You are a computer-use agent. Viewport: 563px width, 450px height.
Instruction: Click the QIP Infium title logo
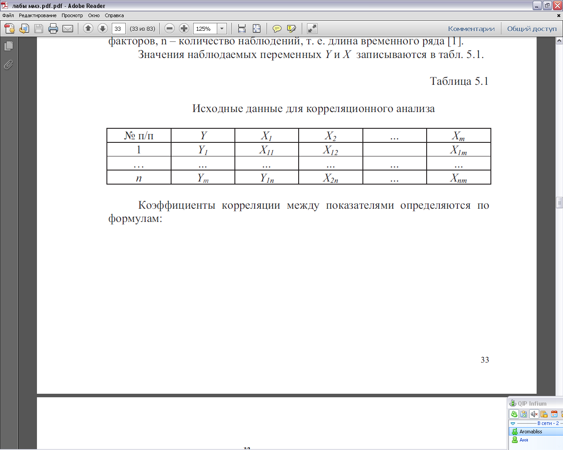pos(512,403)
